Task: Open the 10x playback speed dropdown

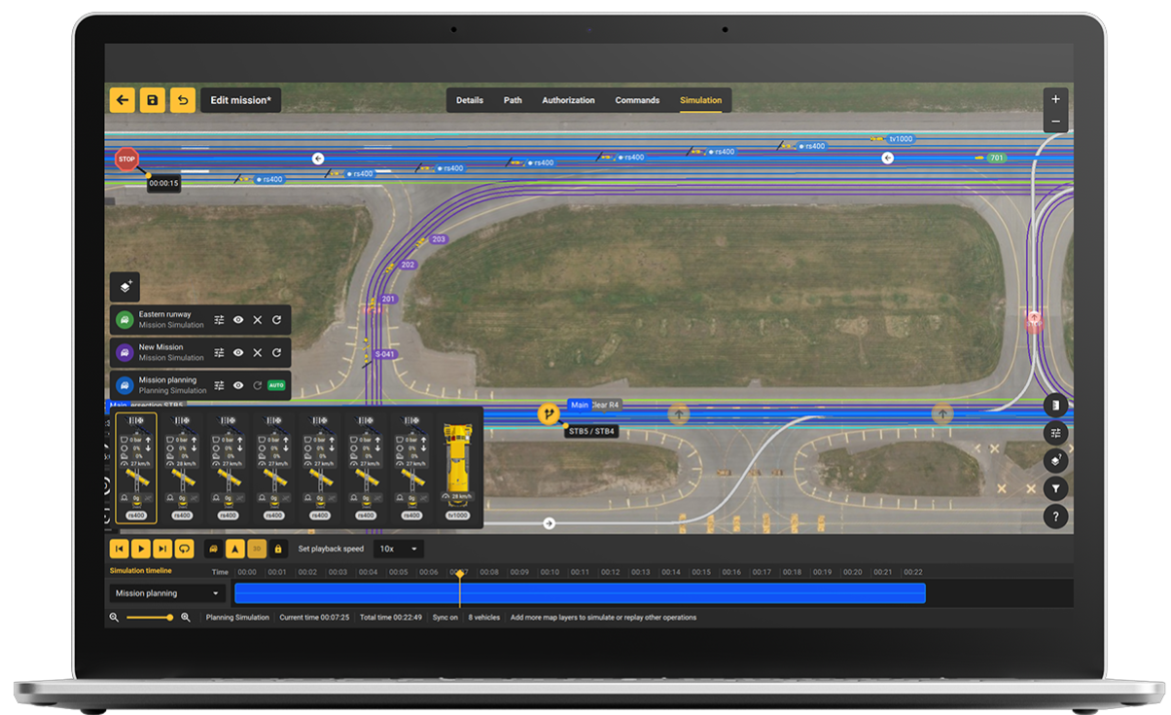Action: click(x=399, y=549)
